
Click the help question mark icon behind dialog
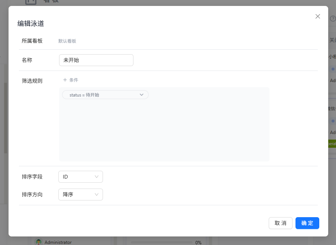[333, 19]
